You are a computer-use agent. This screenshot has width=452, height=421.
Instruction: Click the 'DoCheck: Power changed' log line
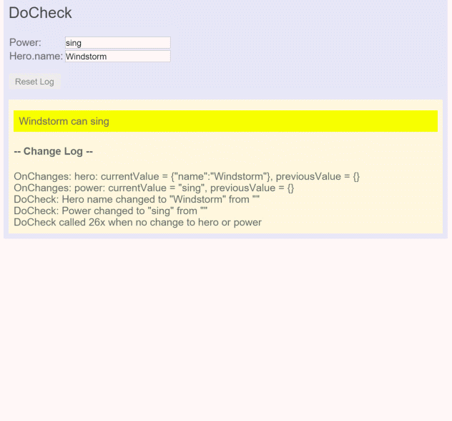click(x=110, y=210)
